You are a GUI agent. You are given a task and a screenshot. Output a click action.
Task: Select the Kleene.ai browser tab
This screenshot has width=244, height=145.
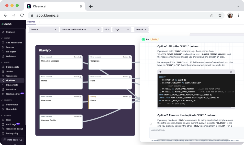54,6
